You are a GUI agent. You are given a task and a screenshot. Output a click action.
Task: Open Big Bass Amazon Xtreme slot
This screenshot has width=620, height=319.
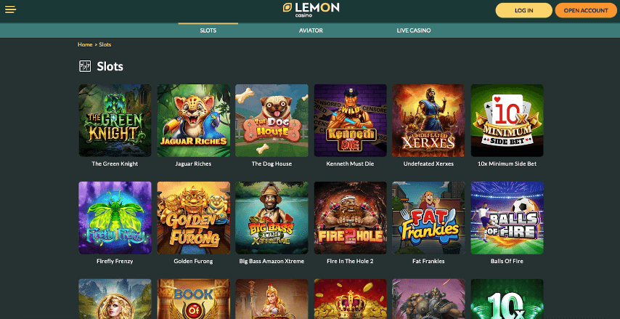pyautogui.click(x=272, y=218)
